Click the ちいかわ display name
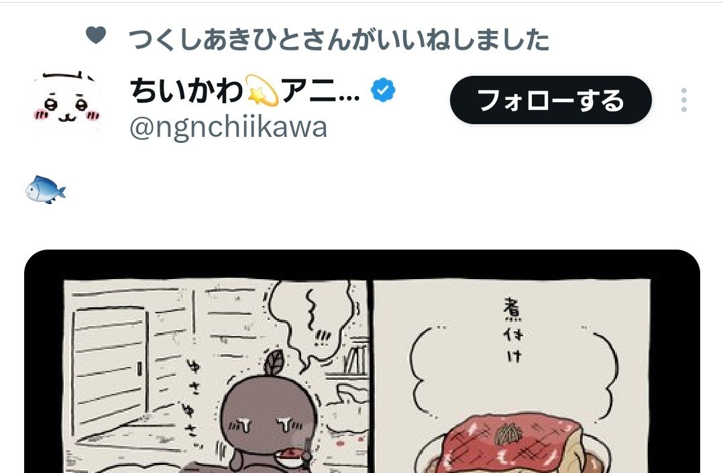 [186, 91]
